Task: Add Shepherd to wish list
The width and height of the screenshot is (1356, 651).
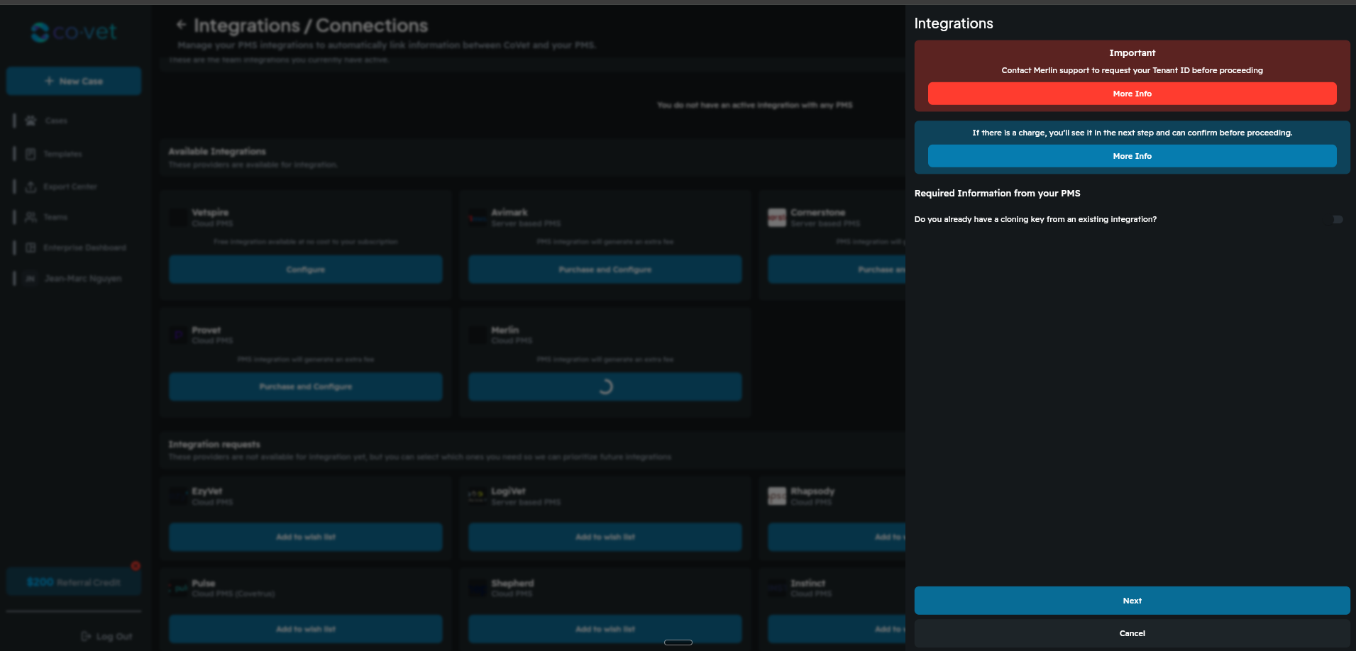Action: tap(605, 629)
